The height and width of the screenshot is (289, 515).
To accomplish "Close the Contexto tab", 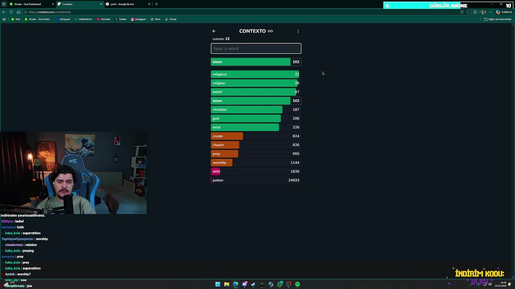I will [x=101, y=4].
